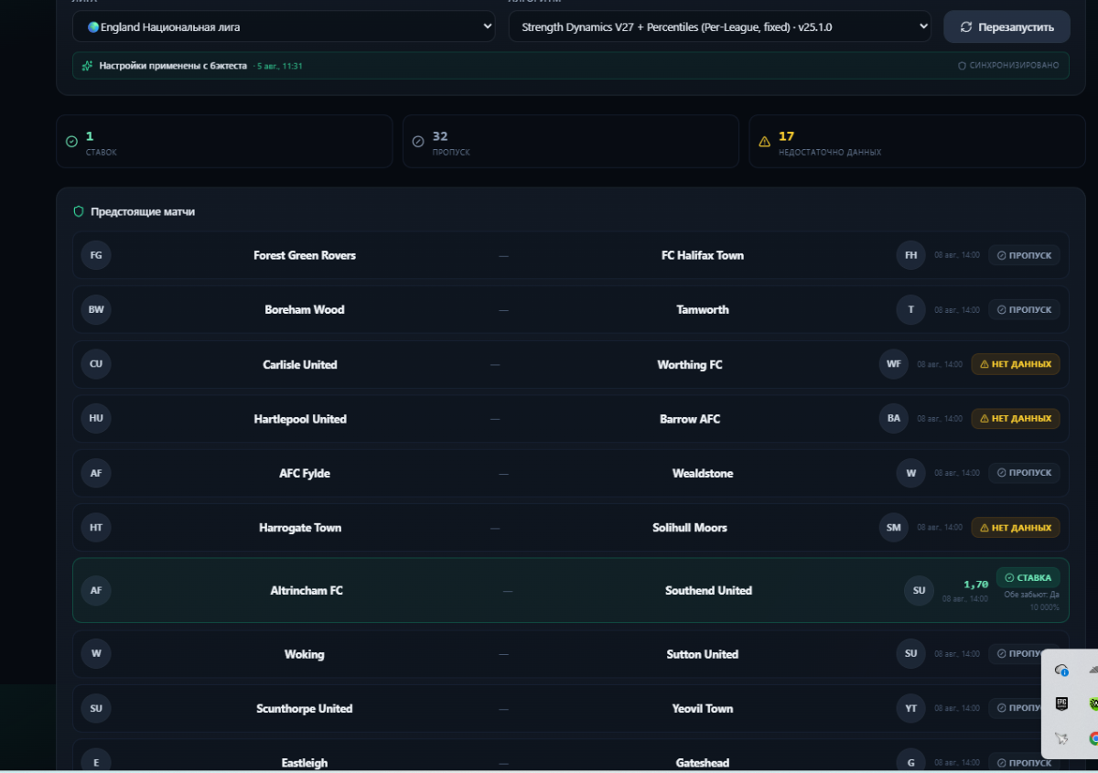1098x773 pixels.
Task: Select the Scunthorpe United team name
Action: point(305,709)
